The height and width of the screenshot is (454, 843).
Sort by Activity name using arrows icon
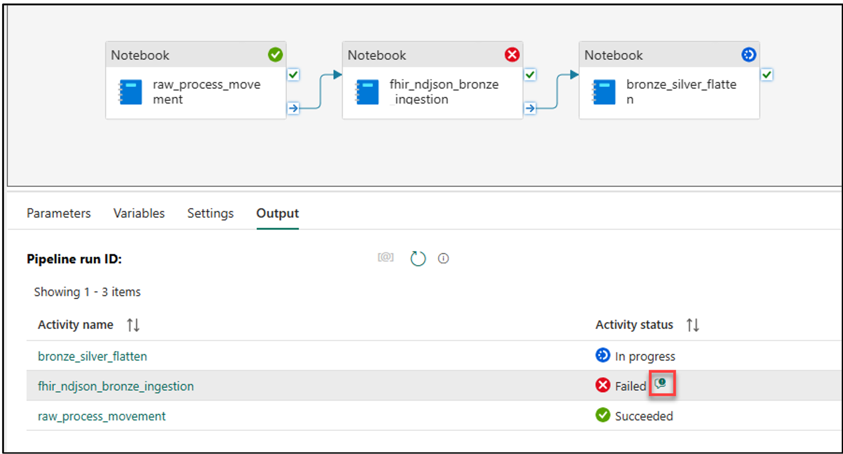coord(133,325)
